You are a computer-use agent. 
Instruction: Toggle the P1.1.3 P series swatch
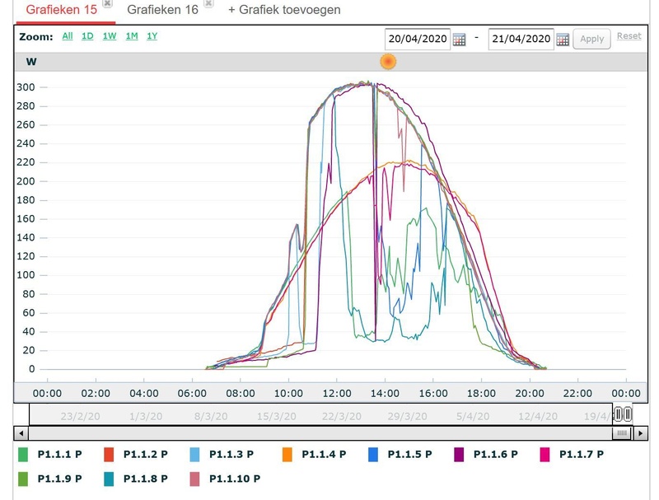tap(194, 455)
